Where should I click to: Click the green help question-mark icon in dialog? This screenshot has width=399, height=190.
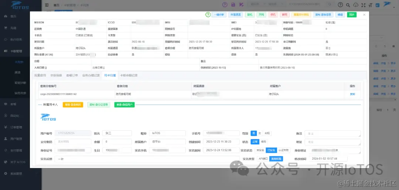pyautogui.click(x=208, y=15)
